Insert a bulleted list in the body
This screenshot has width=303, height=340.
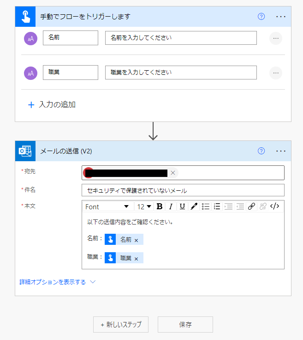click(x=206, y=206)
